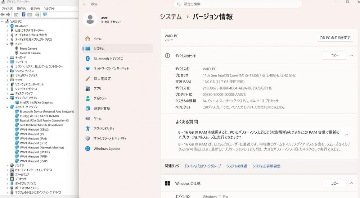Screen dimensions: 360x198
Task: Select Front Camera device
Action: point(28,49)
